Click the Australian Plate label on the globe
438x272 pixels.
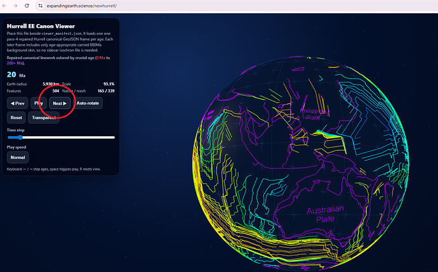tap(325, 214)
